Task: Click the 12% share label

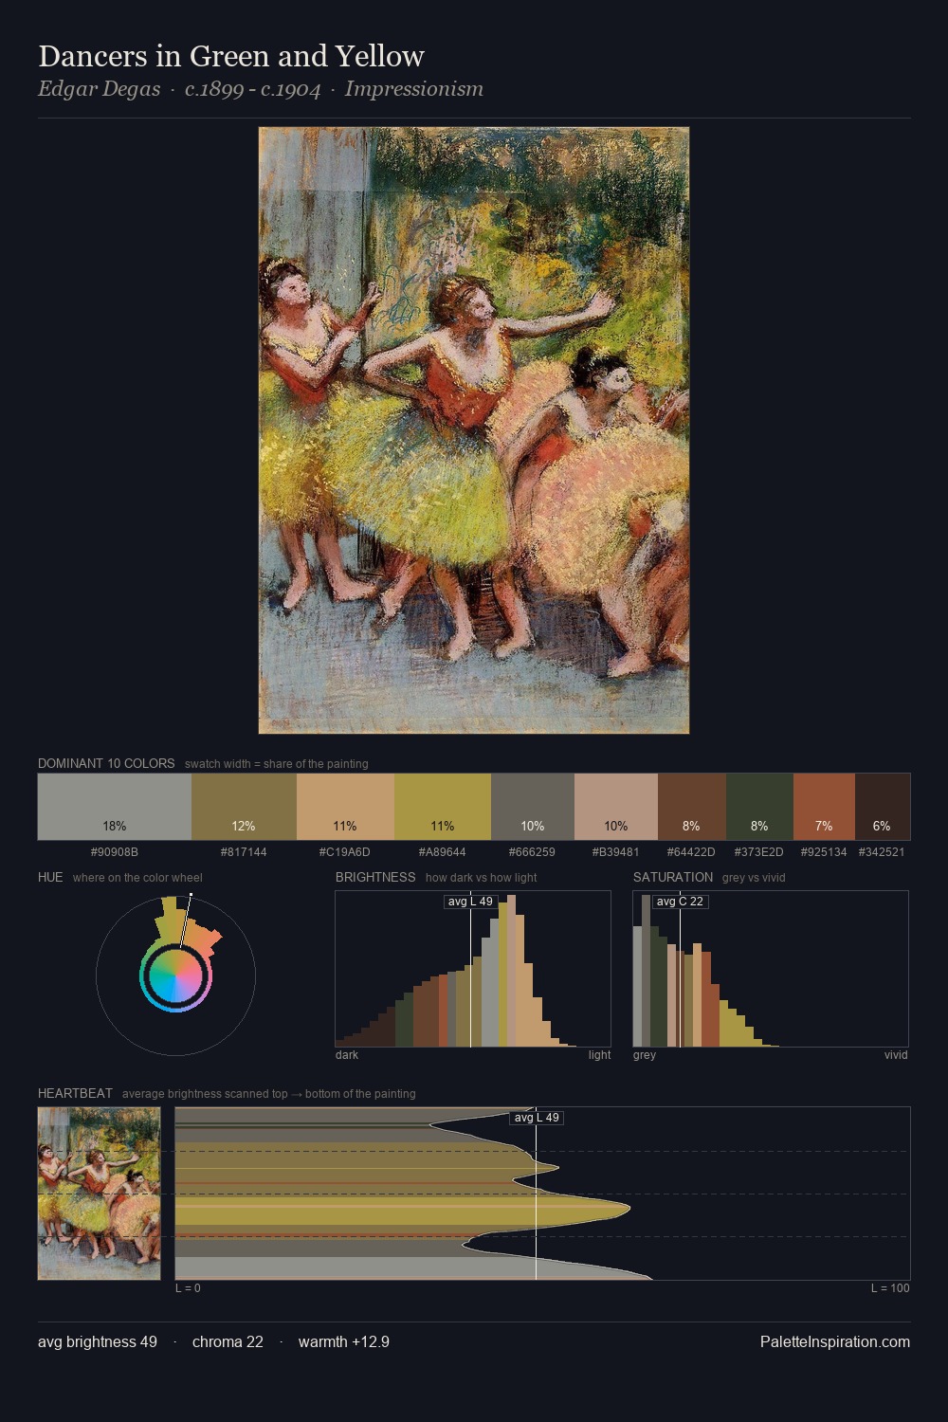Action: click(x=244, y=826)
